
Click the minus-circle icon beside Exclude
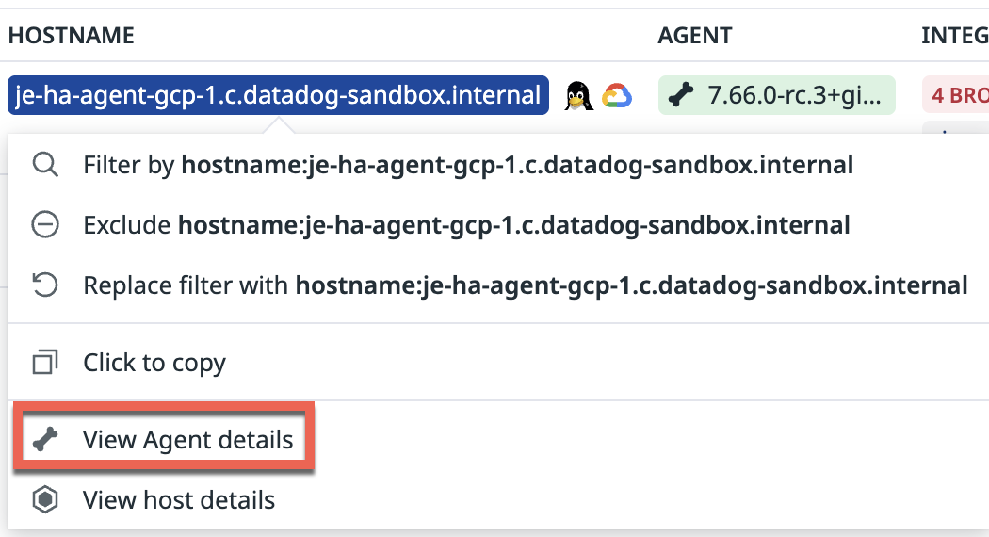coord(45,225)
